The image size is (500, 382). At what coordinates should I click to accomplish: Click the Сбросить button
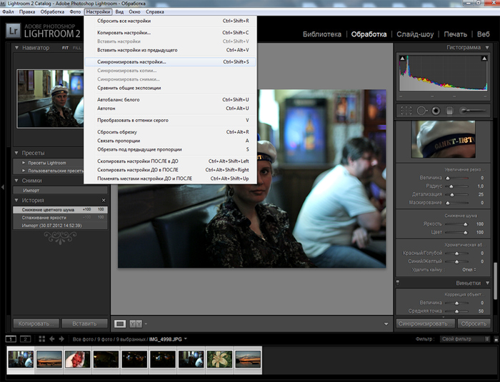[474, 323]
